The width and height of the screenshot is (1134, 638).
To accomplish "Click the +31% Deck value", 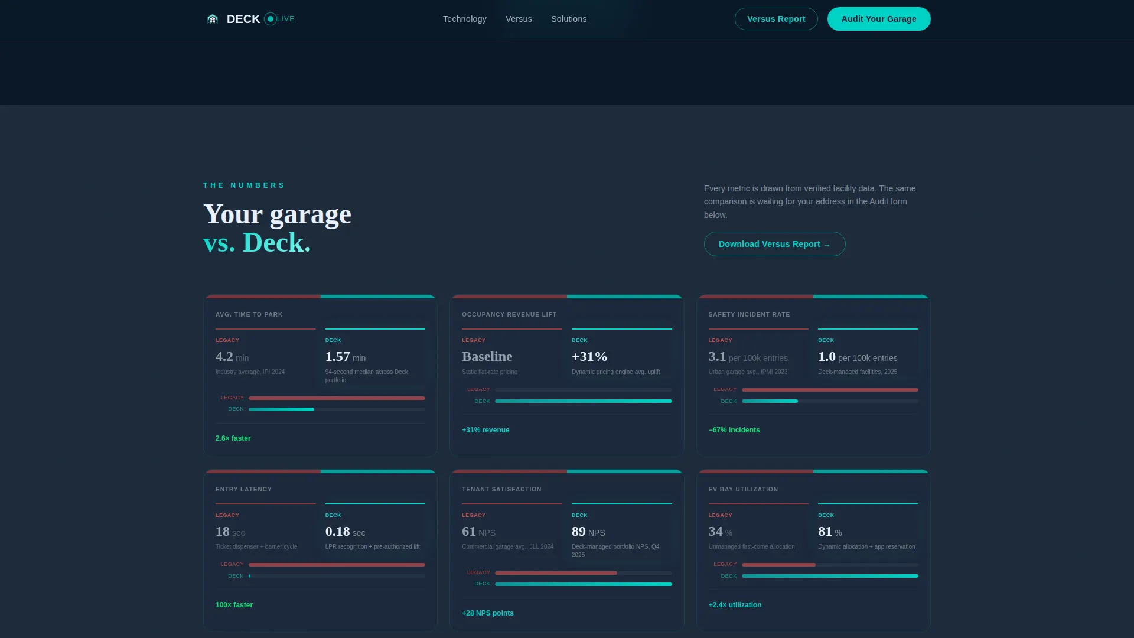I will point(589,357).
